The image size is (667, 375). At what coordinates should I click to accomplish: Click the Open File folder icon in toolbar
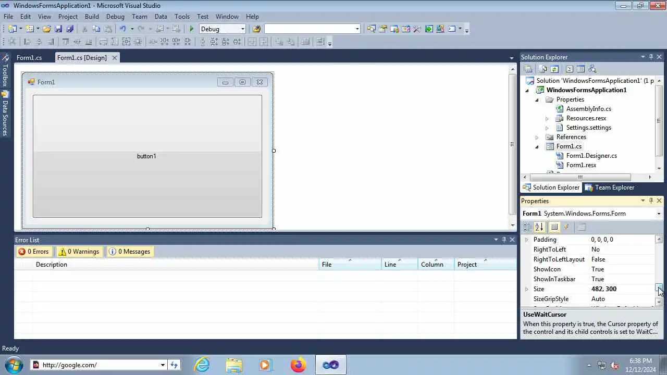coord(47,29)
